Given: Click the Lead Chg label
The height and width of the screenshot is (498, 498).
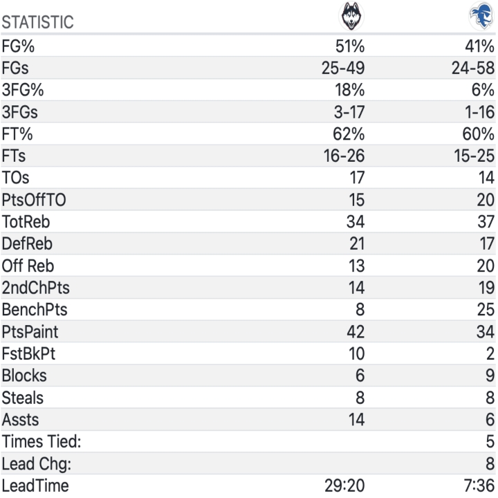Looking at the screenshot, I should point(36,463).
